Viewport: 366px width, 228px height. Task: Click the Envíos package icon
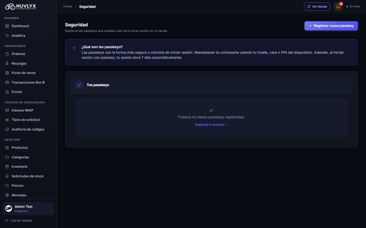point(7,92)
